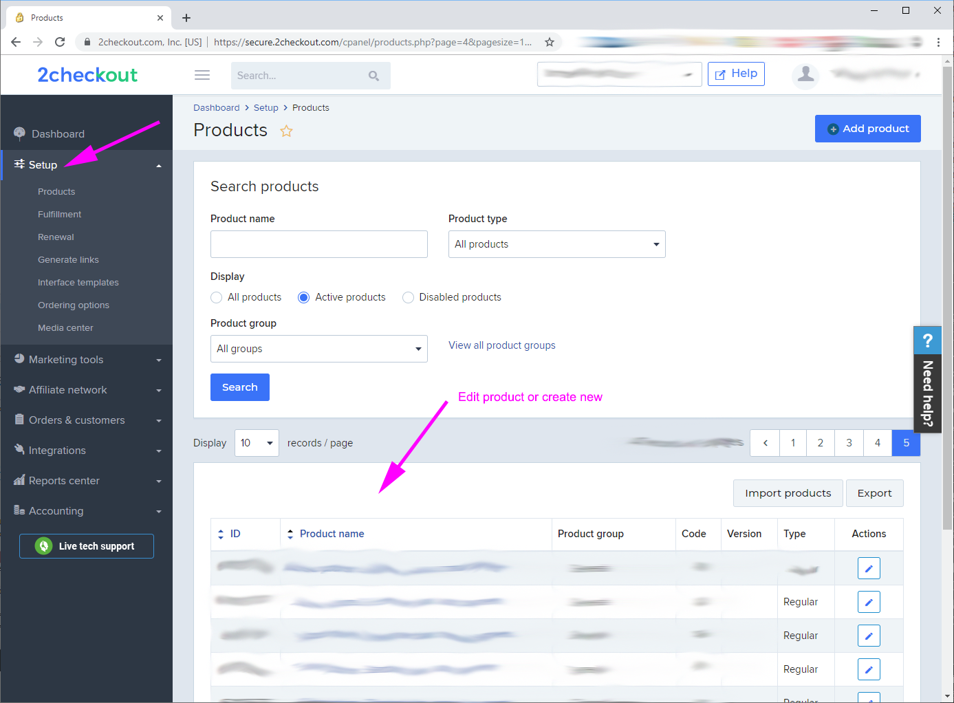Open Fulfillment submenu item
Image resolution: width=954 pixels, height=703 pixels.
pos(59,214)
